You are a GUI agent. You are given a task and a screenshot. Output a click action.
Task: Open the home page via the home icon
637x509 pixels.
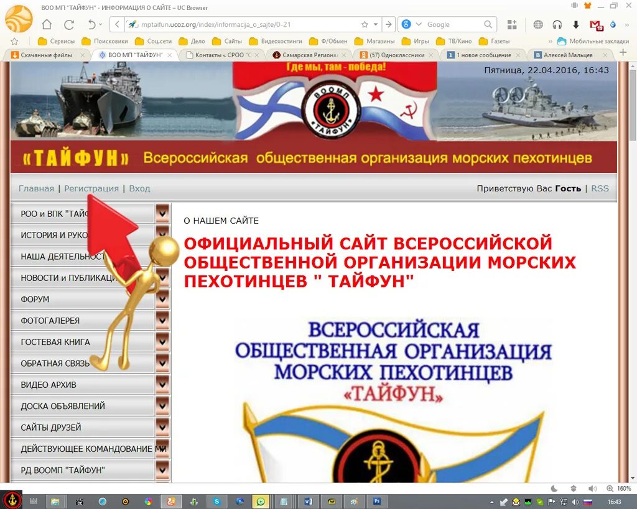[x=47, y=24]
